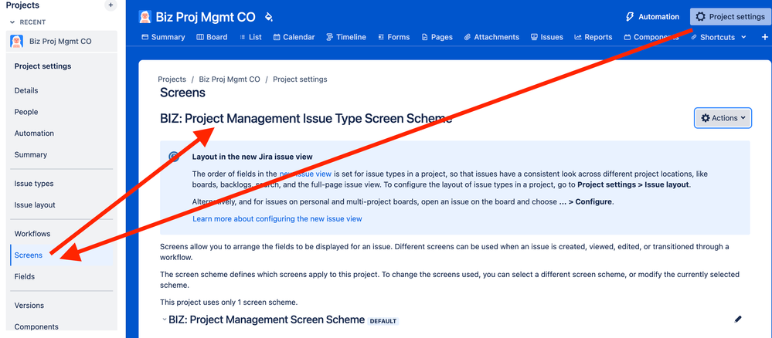
Task: Click the pencil edit icon
Action: pyautogui.click(x=737, y=319)
